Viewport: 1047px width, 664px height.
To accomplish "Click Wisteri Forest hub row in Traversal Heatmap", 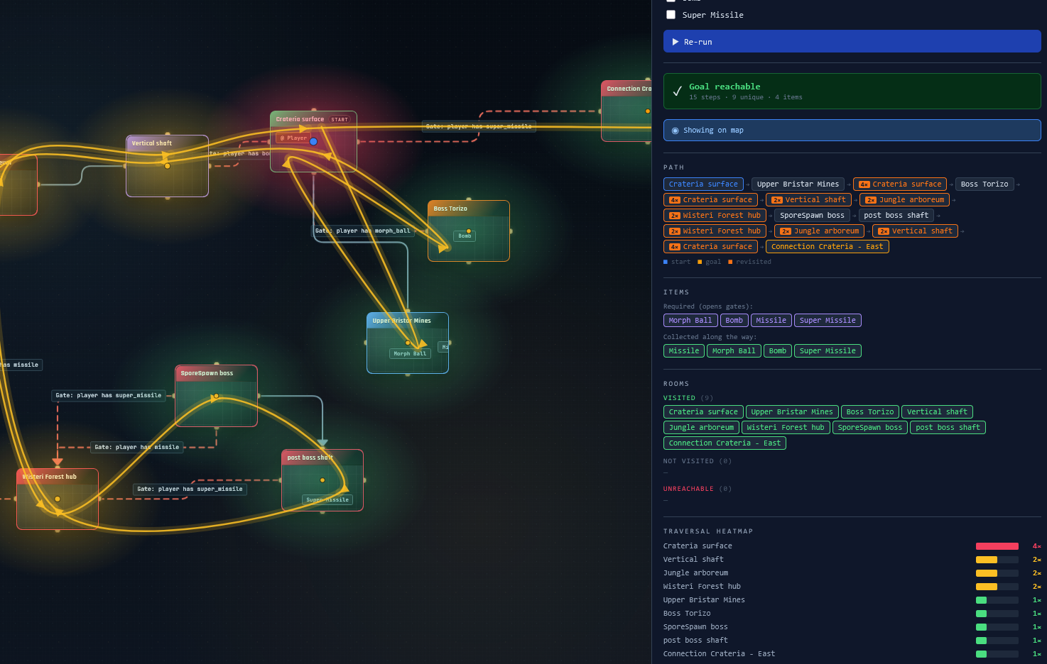I will coord(852,587).
